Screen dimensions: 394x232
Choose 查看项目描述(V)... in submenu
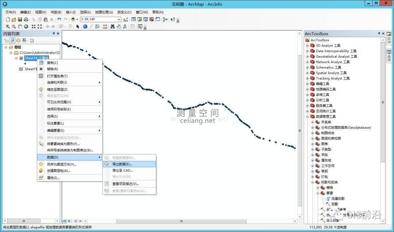[130, 184]
